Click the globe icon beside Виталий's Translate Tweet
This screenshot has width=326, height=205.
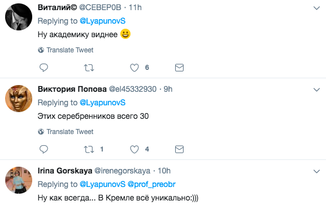point(41,50)
